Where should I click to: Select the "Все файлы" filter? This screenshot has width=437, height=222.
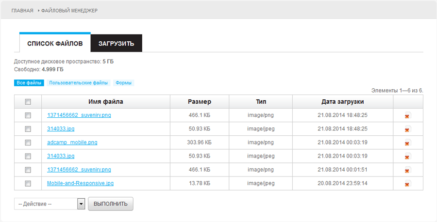[29, 83]
